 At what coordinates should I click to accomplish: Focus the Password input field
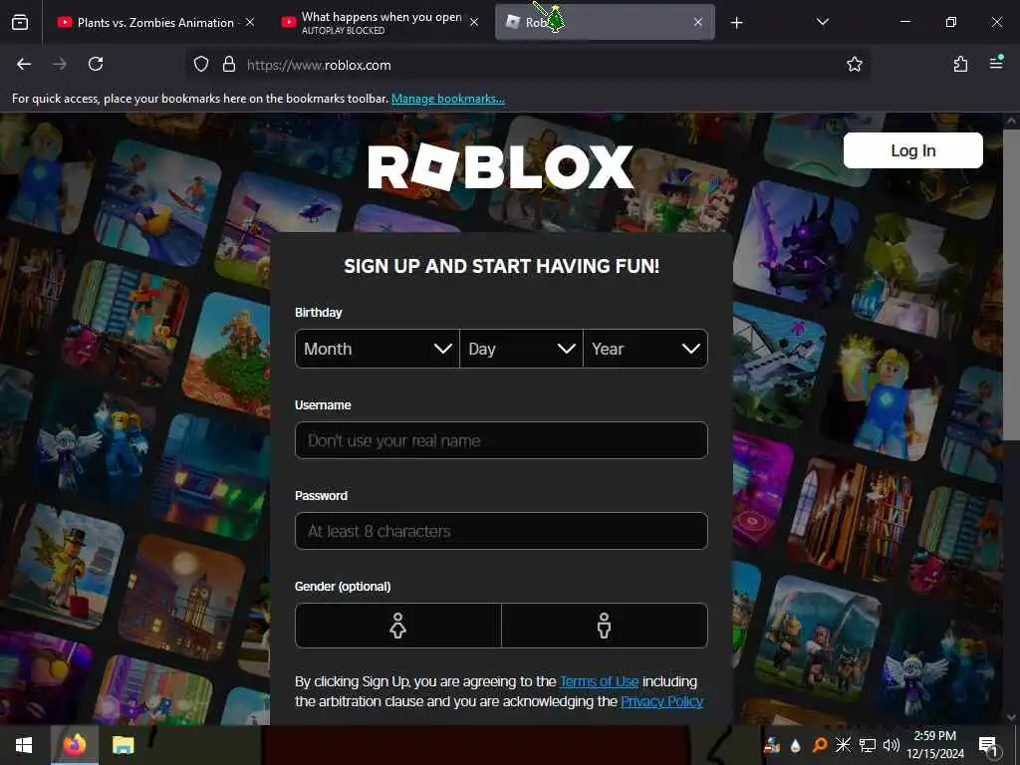(x=501, y=531)
